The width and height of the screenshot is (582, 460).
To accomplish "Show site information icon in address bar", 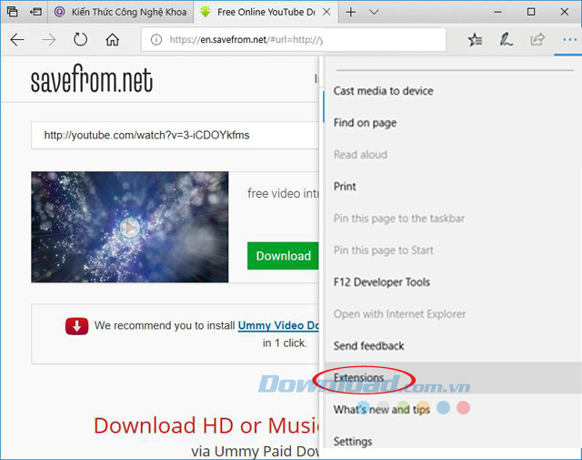I will (x=156, y=39).
